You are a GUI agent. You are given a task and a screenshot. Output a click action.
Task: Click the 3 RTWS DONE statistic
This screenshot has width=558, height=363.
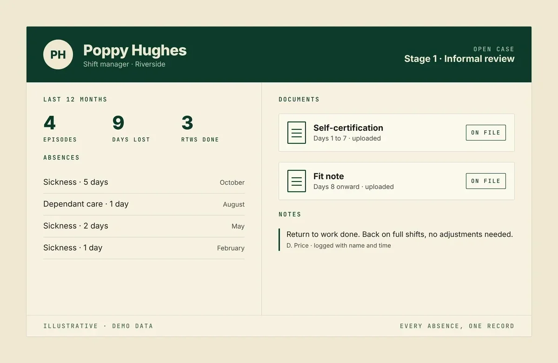point(200,128)
